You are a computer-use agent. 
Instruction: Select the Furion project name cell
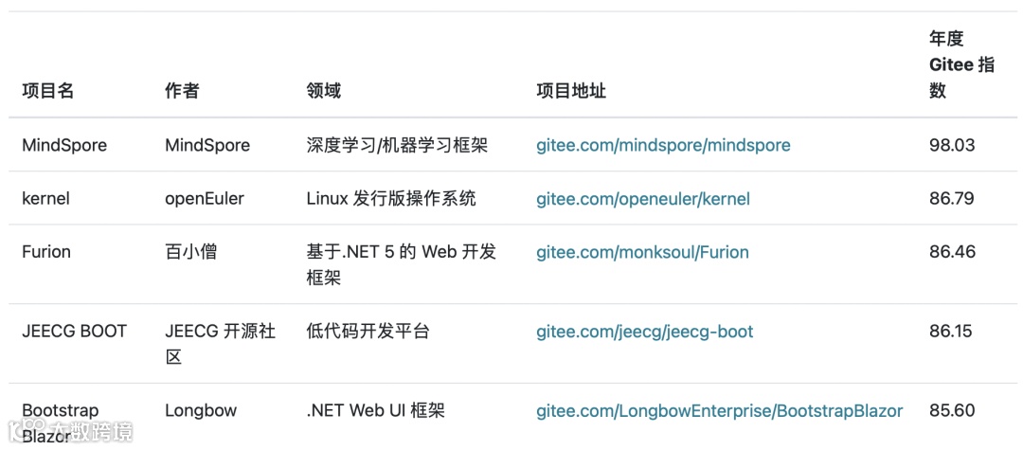click(x=46, y=252)
